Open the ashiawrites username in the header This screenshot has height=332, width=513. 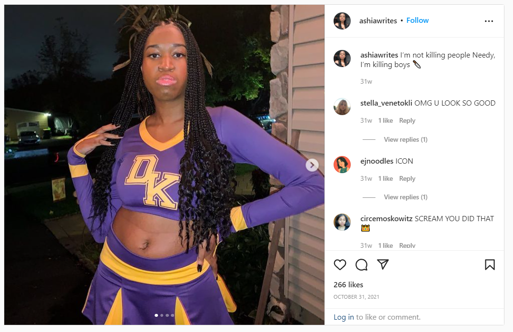click(x=378, y=20)
